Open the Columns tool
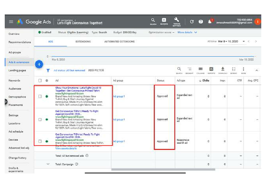The height and width of the screenshot is (188, 266). 200,70
